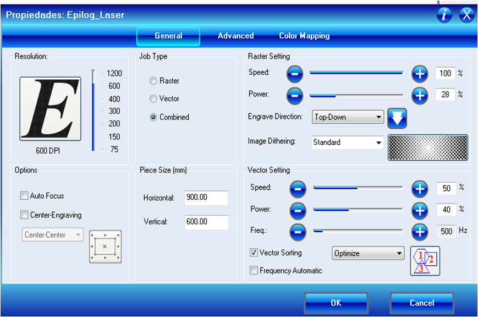
Task: Click the 600 DPI label under preview
Action: pos(48,151)
